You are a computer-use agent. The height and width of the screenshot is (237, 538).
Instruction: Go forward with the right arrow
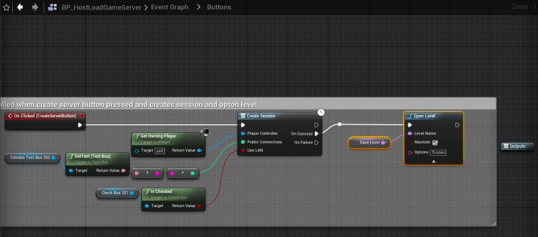pos(34,7)
